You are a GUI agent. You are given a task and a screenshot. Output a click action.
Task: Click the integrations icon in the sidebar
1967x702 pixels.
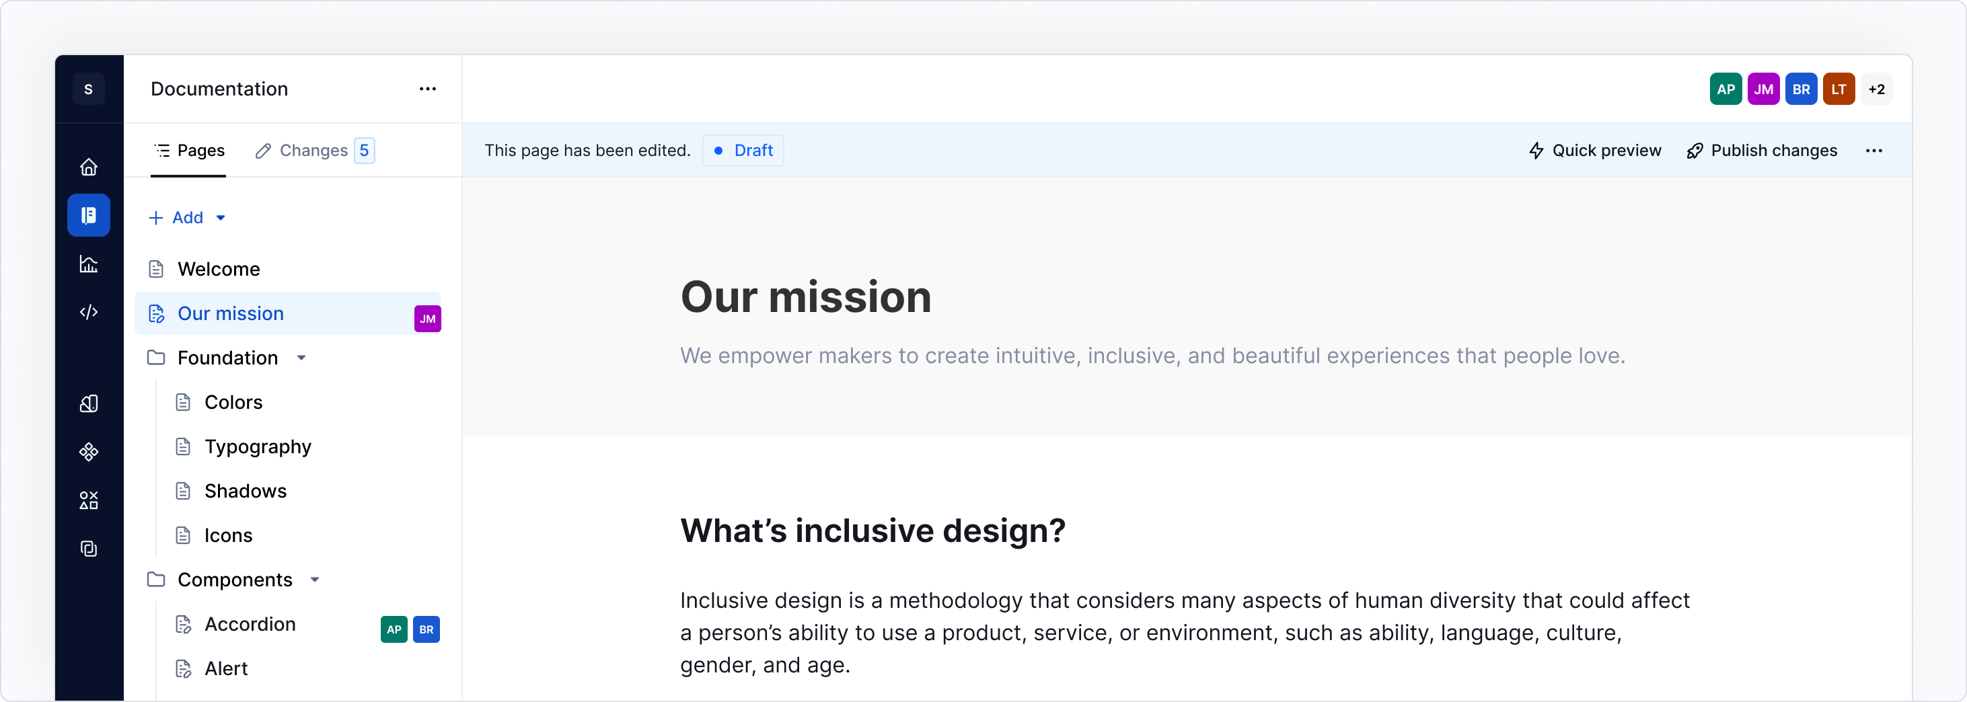89,500
